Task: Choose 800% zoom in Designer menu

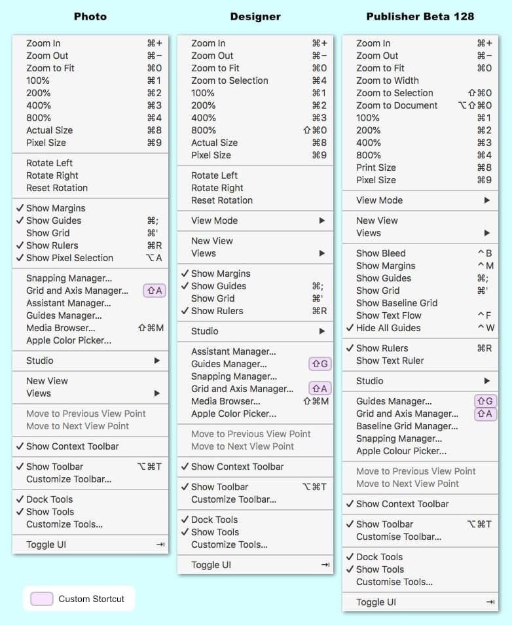Action: [255, 130]
